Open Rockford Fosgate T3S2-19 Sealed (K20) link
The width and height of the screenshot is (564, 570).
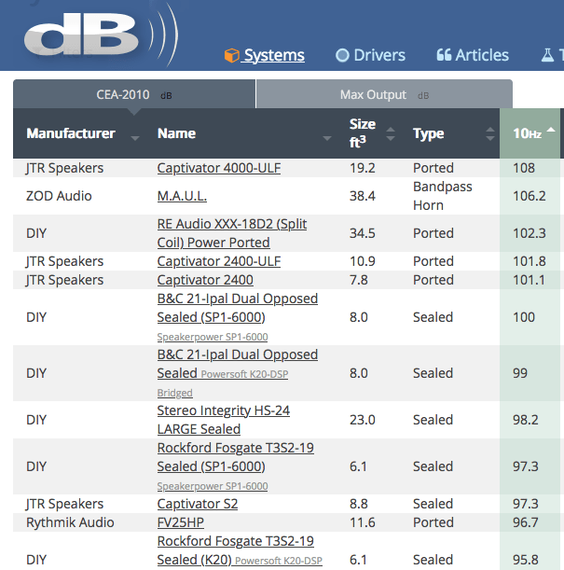(x=240, y=550)
